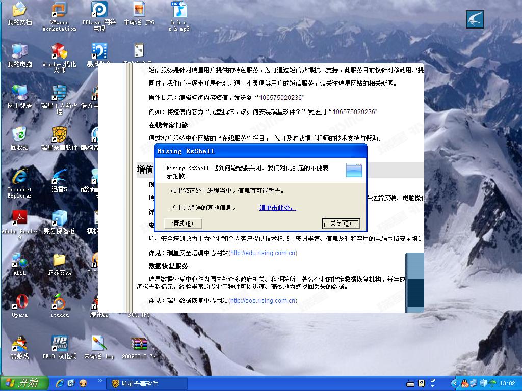The image size is (522, 391).
Task: Open PPLive 网络电视 shortcut
Action: pos(99,17)
